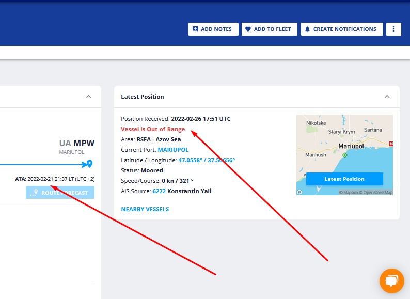Open the NEARBY VESSELS link
This screenshot has height=299, width=410.
145,209
